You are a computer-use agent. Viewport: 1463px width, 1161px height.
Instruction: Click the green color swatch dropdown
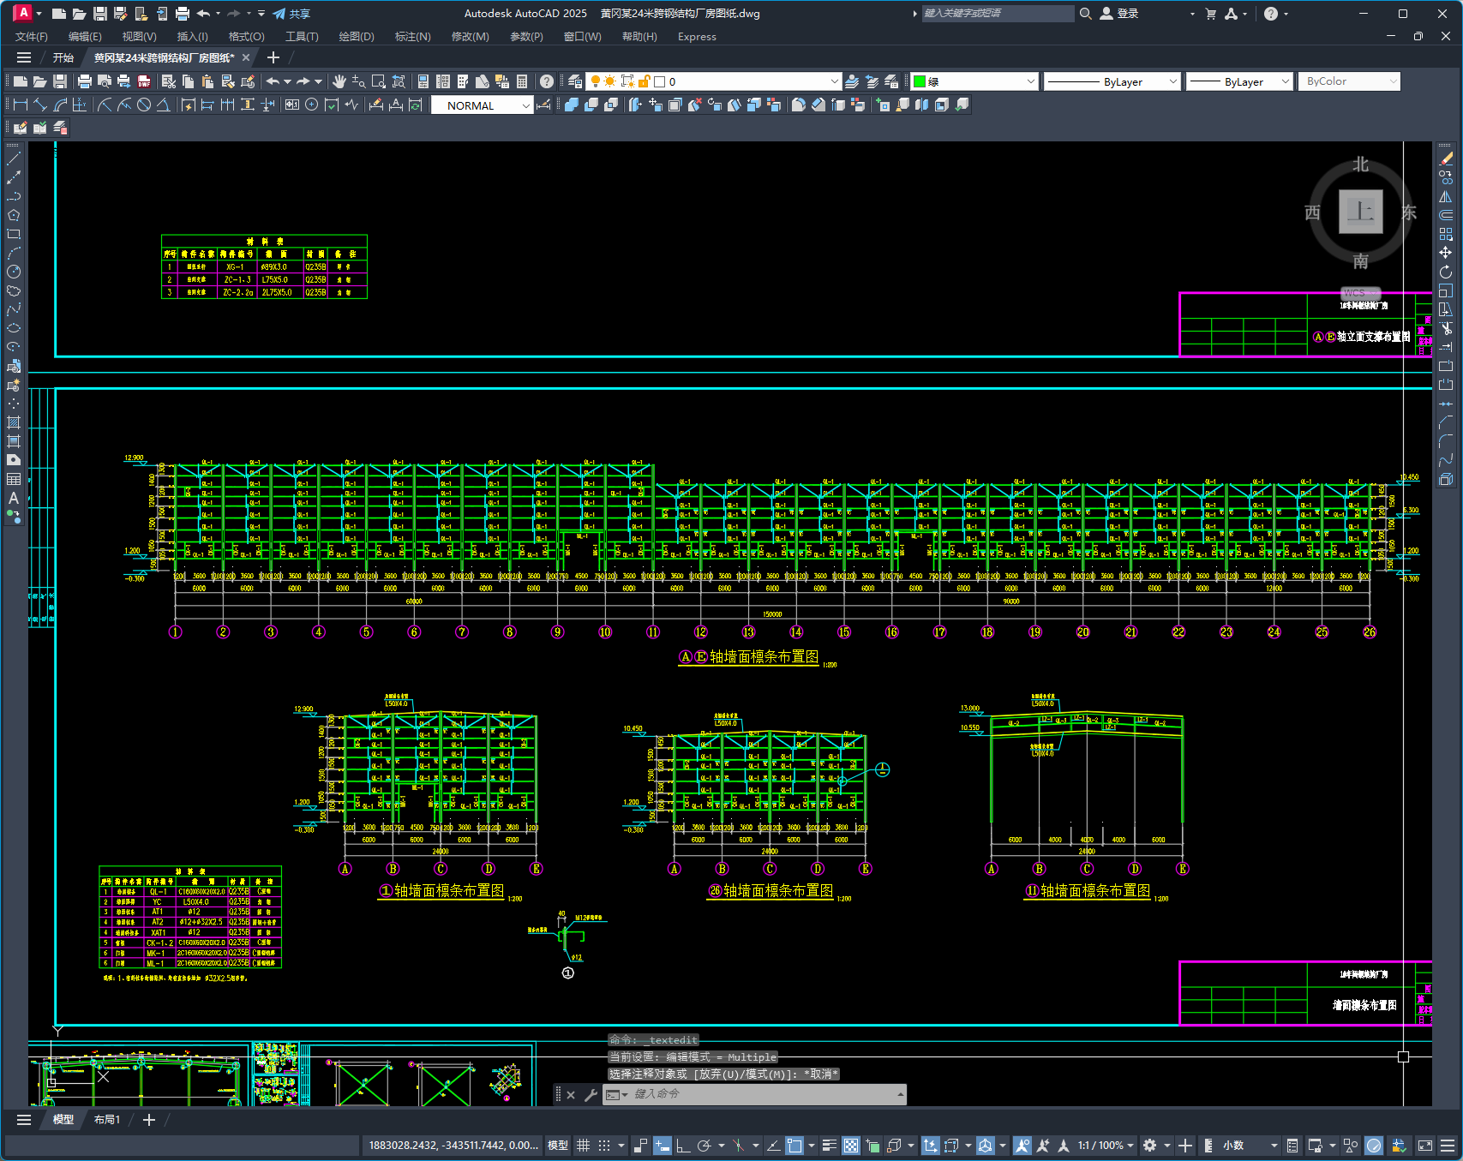click(x=974, y=81)
